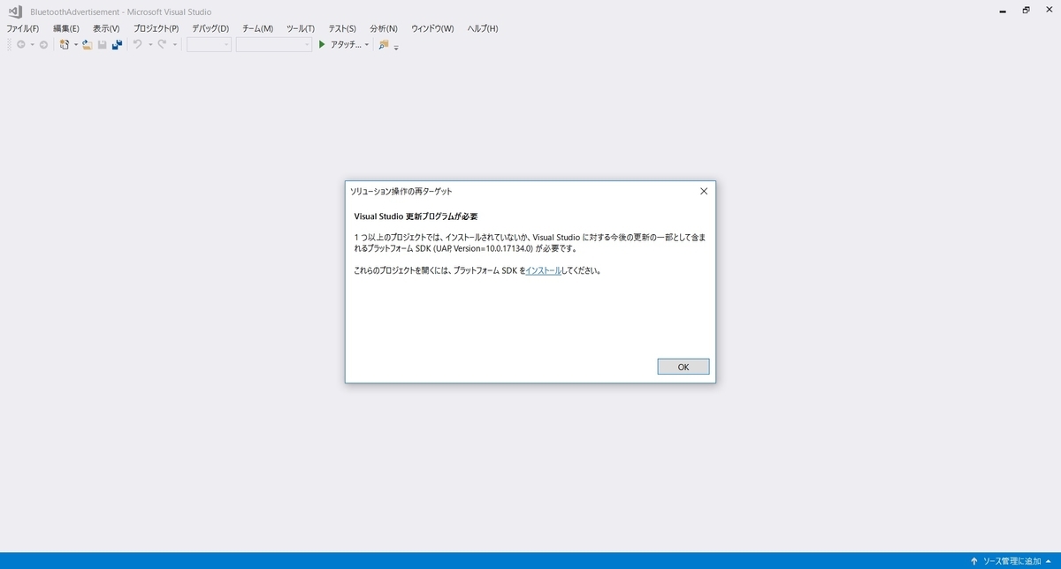Click the ソリューション操作の再ターゲット dialog title
Screen dimensions: 1061x569
pos(401,191)
